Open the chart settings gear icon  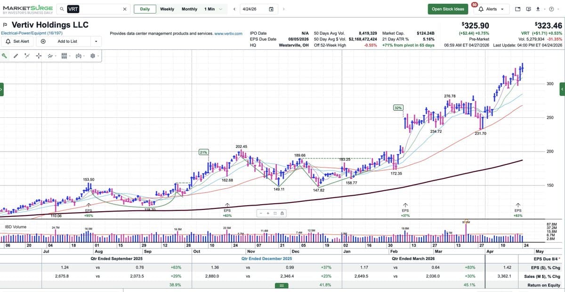pos(93,56)
